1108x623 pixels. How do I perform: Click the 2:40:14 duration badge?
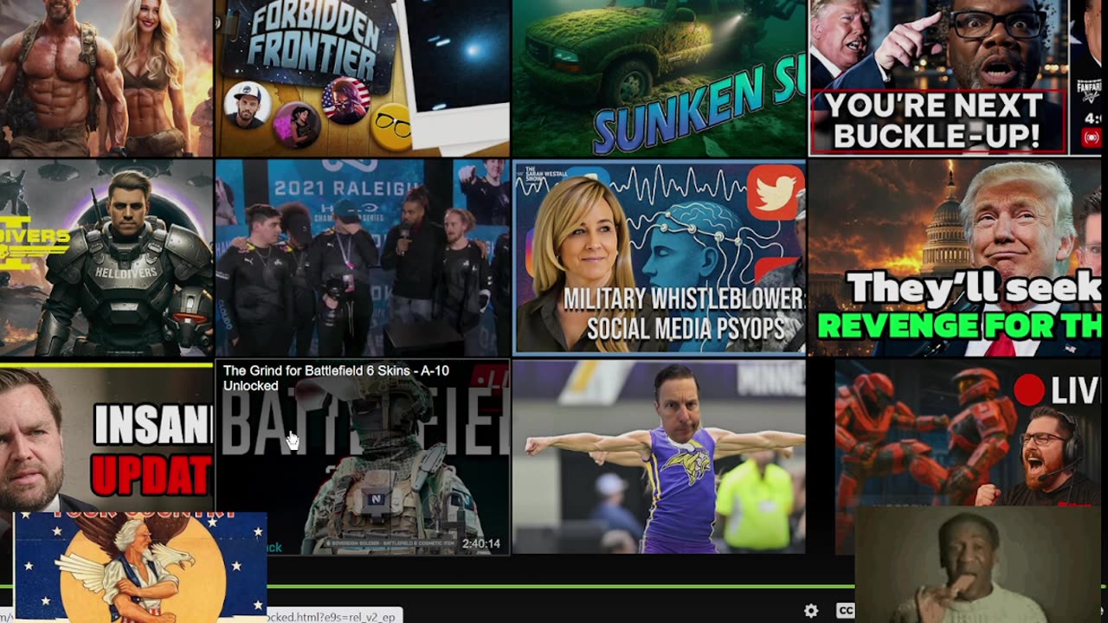pos(481,544)
